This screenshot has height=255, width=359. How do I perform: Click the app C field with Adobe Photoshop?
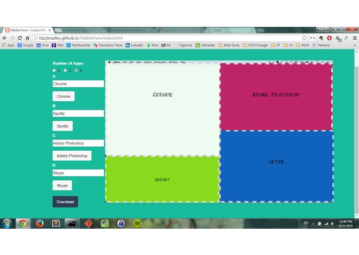pyautogui.click(x=78, y=143)
